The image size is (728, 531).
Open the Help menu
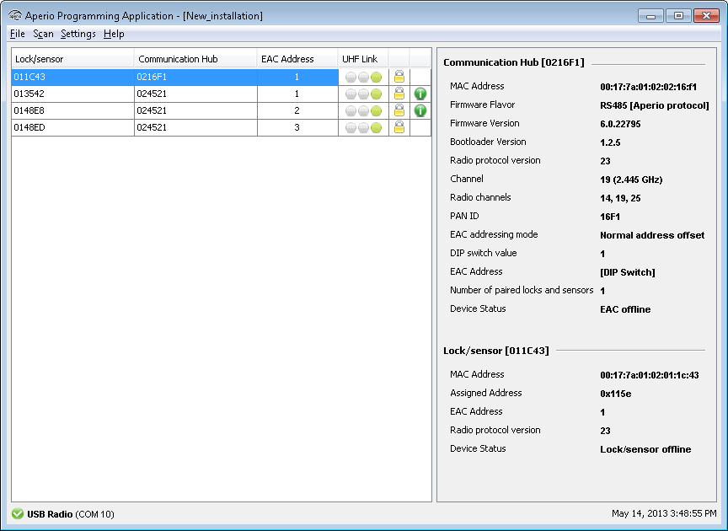(x=114, y=34)
